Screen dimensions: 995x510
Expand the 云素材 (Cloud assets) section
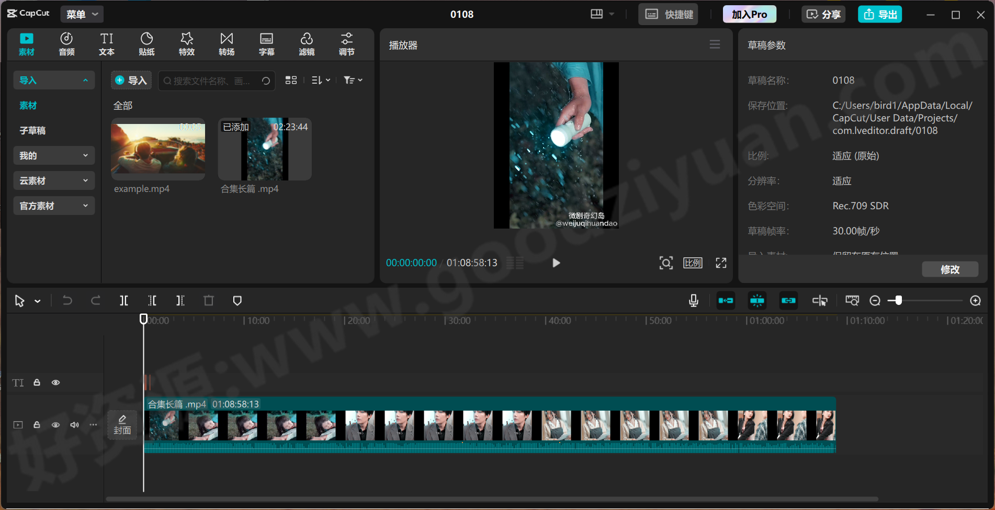click(x=54, y=180)
